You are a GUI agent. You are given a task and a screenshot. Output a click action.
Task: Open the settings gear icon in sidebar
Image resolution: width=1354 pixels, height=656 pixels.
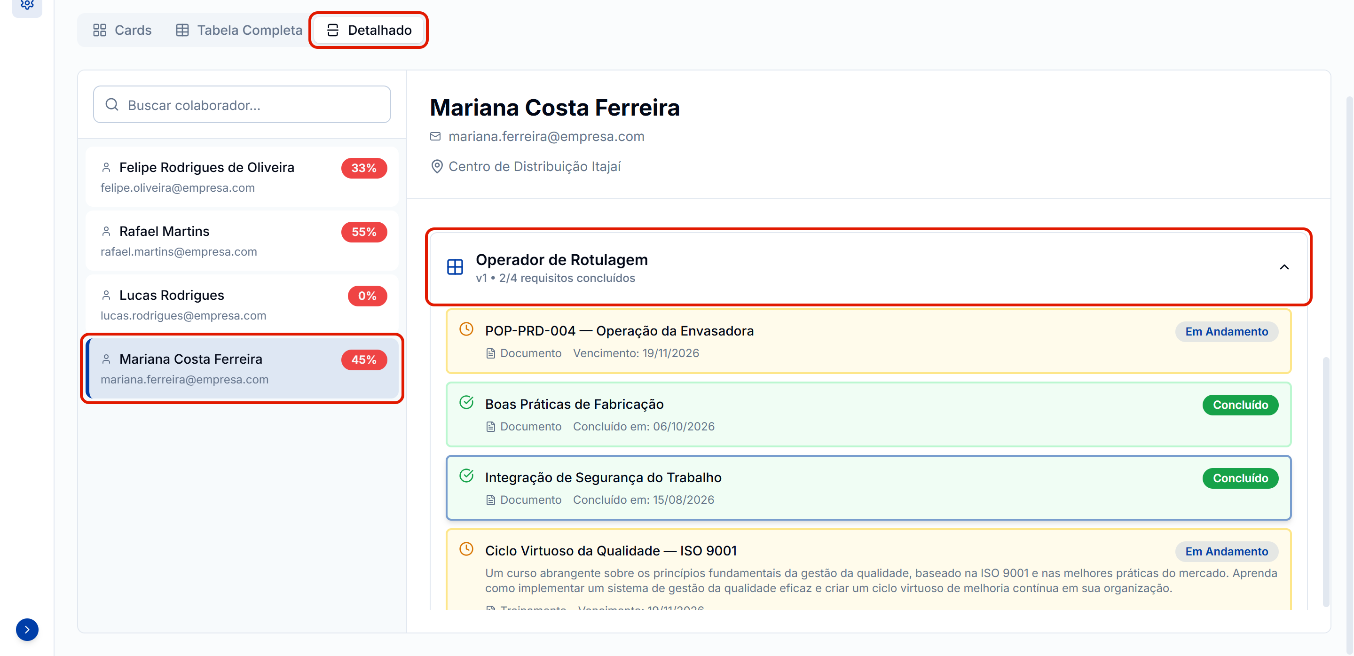[27, 5]
